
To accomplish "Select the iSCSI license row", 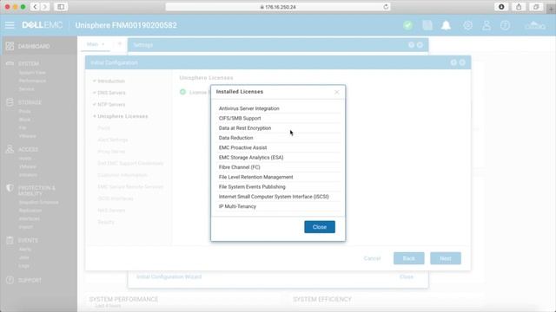I will pos(278,197).
